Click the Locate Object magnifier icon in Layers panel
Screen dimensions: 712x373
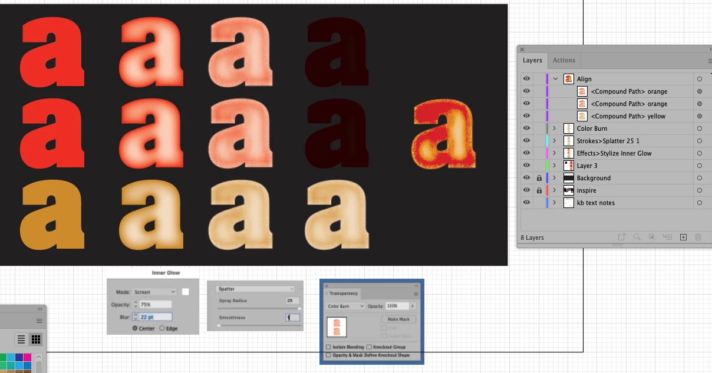pyautogui.click(x=637, y=237)
